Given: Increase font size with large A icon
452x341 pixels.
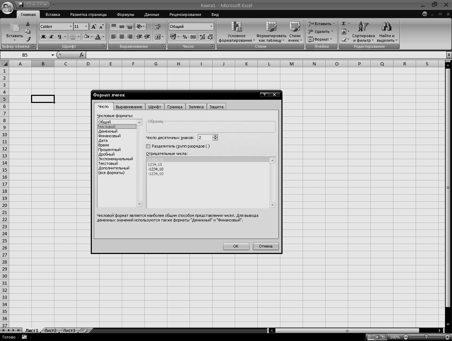Looking at the screenshot, I should [94, 27].
